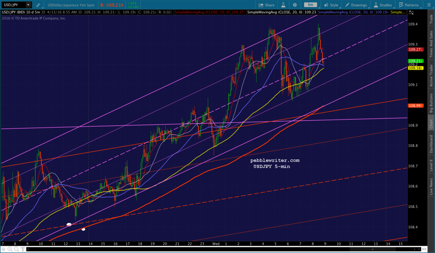Click the 109.4 price axis label
This screenshot has width=435, height=253.
(x=413, y=24)
